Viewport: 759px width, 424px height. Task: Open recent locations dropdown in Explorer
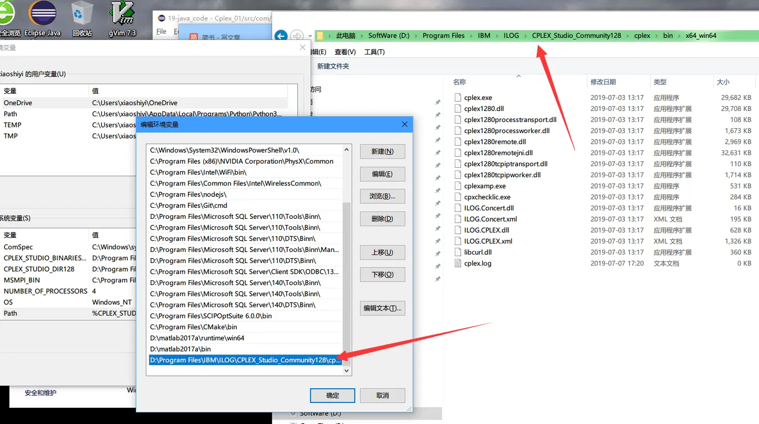point(310,36)
